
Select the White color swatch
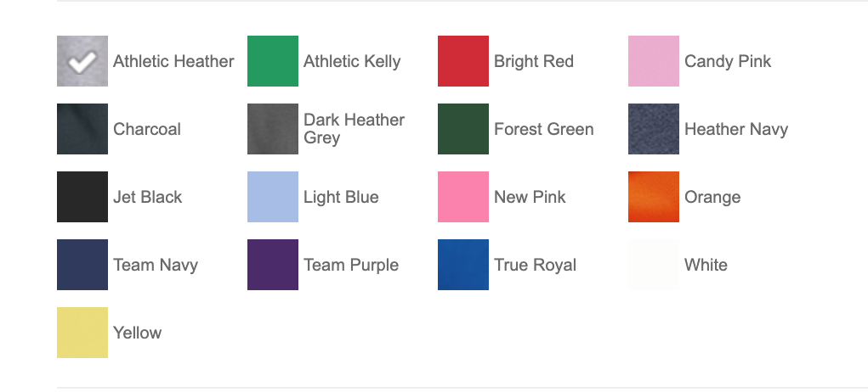(x=654, y=265)
